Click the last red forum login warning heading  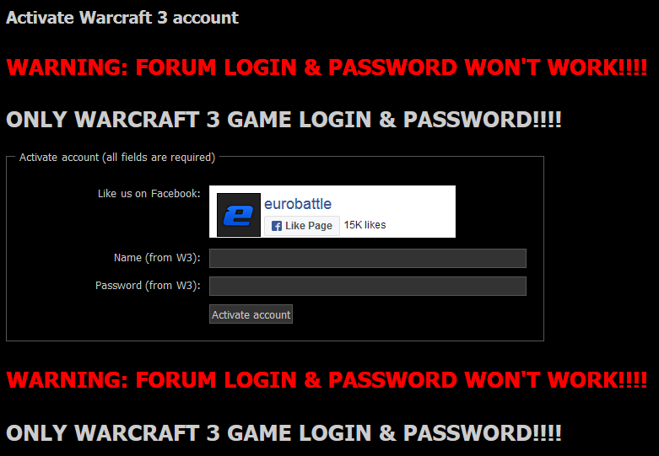pyautogui.click(x=327, y=380)
